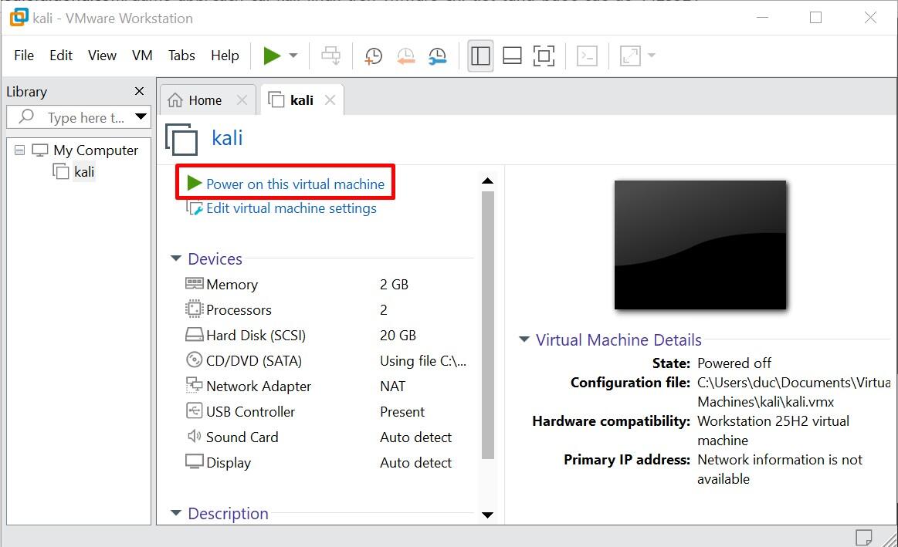Enter full screen mode

pyautogui.click(x=543, y=56)
